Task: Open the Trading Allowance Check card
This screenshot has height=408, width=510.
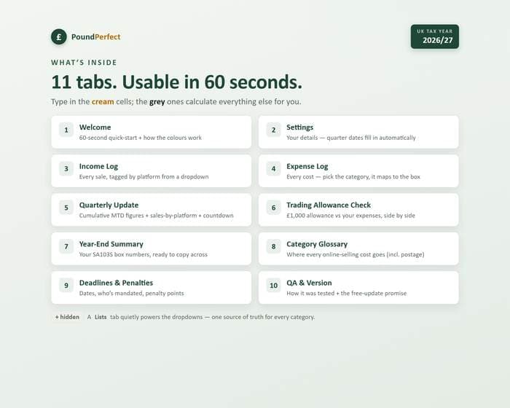Action: coord(358,210)
